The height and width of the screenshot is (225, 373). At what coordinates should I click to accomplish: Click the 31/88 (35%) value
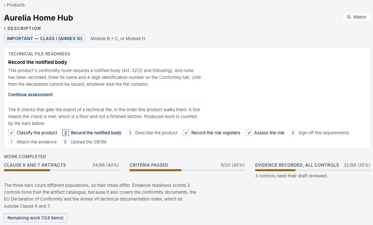pyautogui.click(x=357, y=165)
